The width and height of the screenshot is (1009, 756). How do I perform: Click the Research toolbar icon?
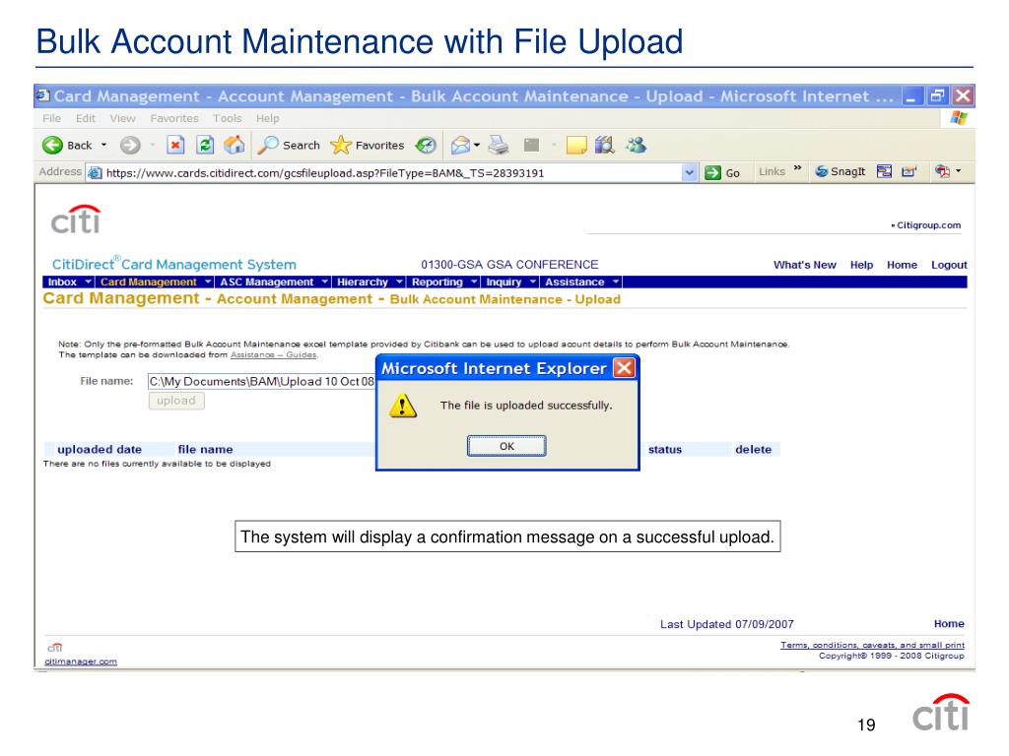(604, 146)
